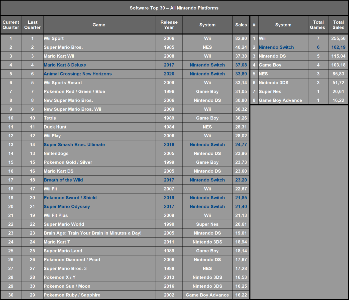The height and width of the screenshot is (300, 349).
Task: Select the release year '2002'
Action: pyautogui.click(x=169, y=295)
